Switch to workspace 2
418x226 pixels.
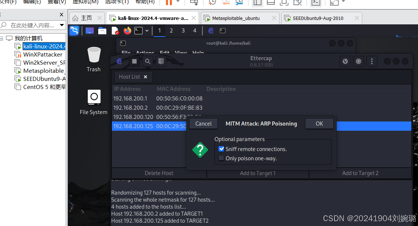(171, 31)
